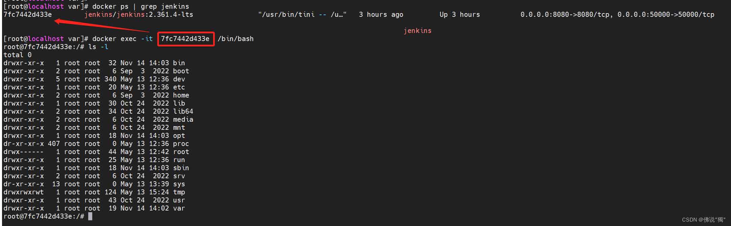Viewport: 731px width, 226px height.
Task: Click the /bin/bash command argument
Action: (x=236, y=39)
